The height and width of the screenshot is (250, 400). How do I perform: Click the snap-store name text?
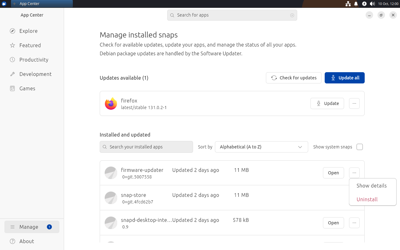133,195
